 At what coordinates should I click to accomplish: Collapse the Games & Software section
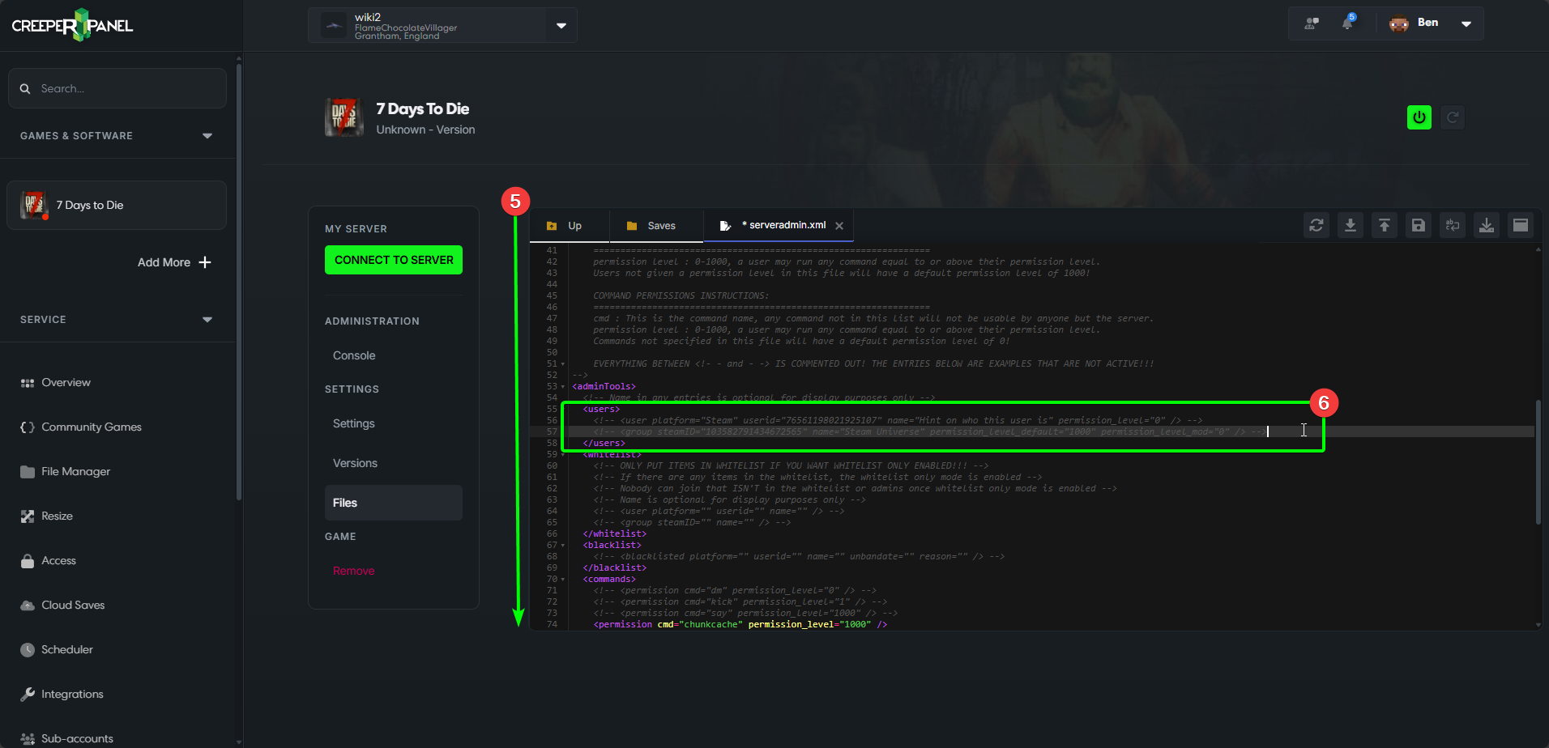click(207, 136)
